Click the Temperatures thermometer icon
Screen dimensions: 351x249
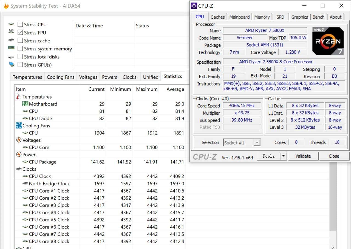pos(18,97)
